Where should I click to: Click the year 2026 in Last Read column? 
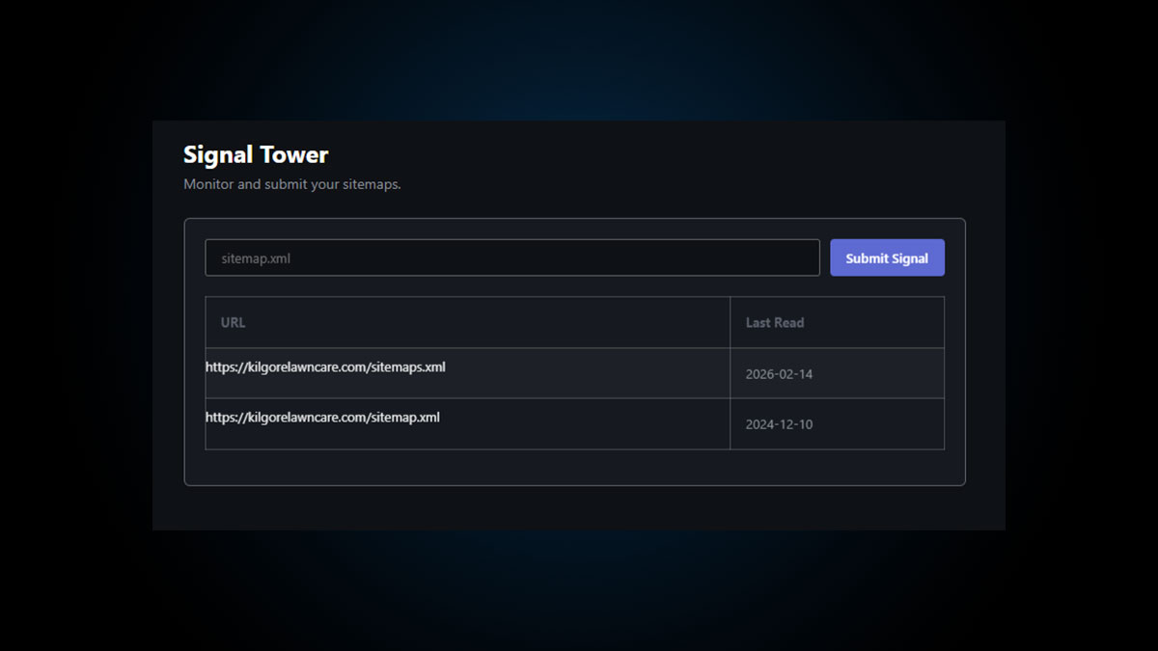tap(759, 374)
